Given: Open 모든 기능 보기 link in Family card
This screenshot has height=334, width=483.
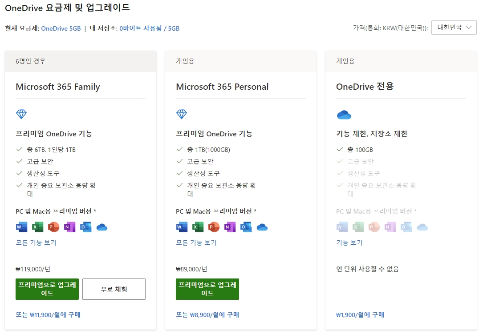Looking at the screenshot, I should pos(36,243).
